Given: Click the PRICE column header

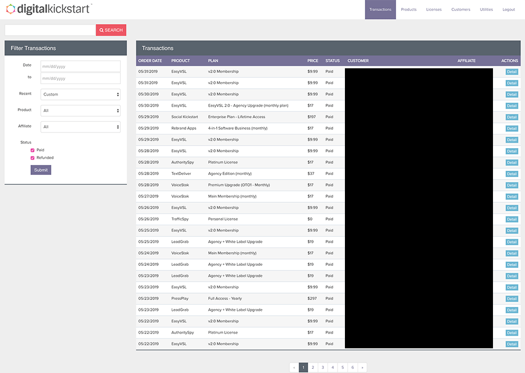Looking at the screenshot, I should (313, 60).
